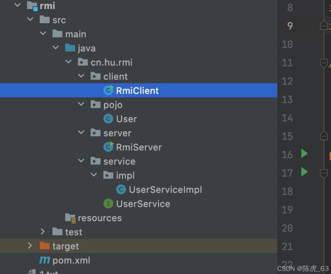Click line number 10 in gutter

(x=287, y=44)
